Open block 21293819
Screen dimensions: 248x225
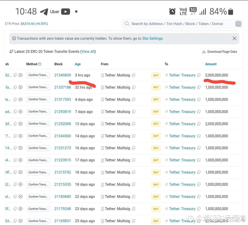[63, 112]
